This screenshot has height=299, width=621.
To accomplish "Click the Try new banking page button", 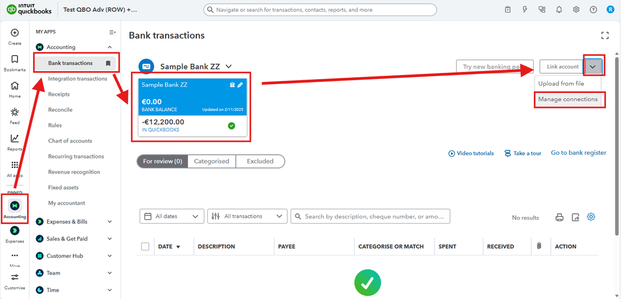I will click(x=495, y=67).
